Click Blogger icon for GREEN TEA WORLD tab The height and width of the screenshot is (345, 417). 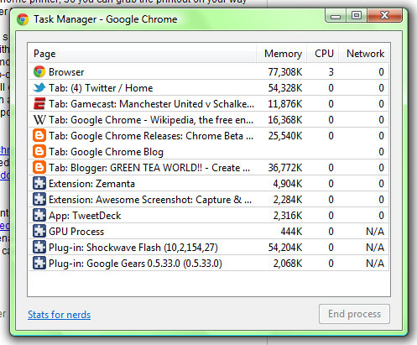[x=39, y=168]
